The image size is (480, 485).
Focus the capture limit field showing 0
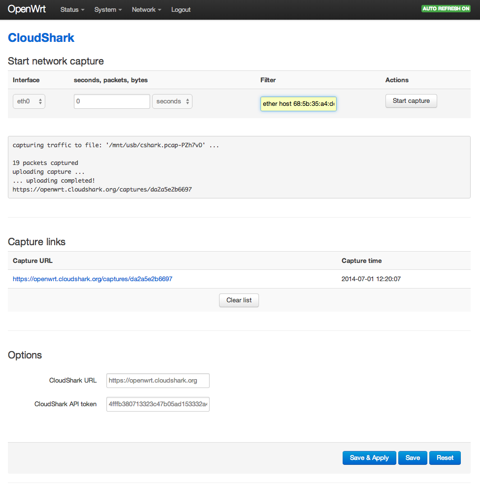pos(112,101)
